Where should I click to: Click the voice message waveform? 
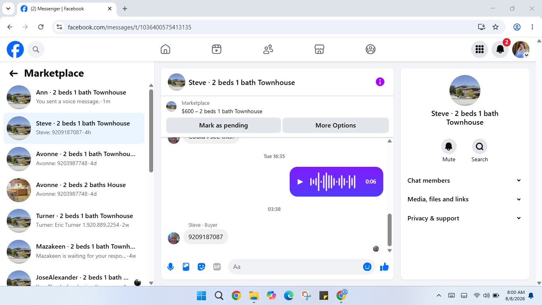pyautogui.click(x=333, y=181)
